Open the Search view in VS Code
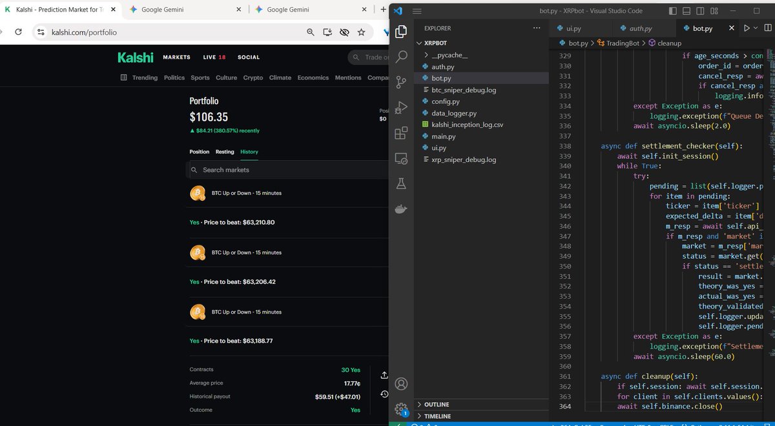This screenshot has height=426, width=775. click(x=401, y=57)
